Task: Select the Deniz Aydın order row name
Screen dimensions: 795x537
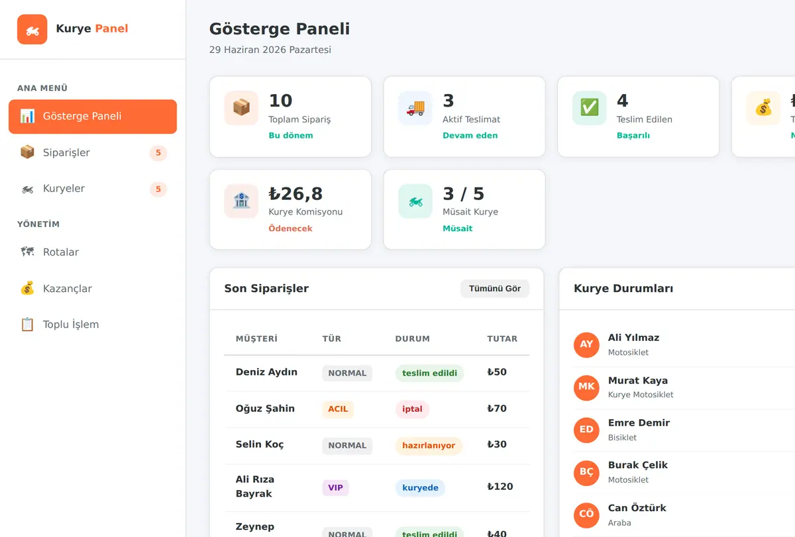Action: (x=266, y=372)
